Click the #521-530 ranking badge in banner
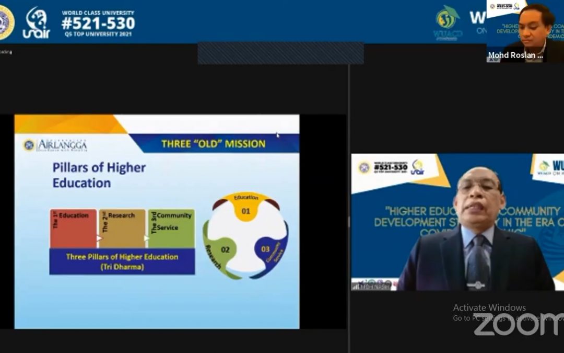564x353 pixels. 98,22
